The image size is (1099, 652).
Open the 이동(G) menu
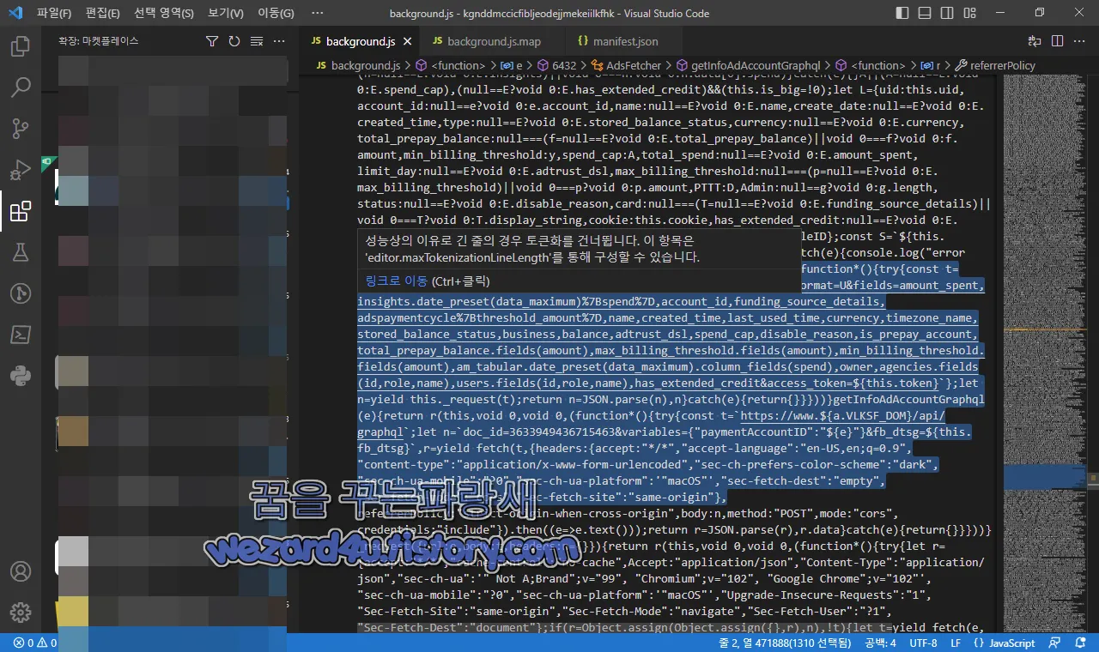coord(276,13)
